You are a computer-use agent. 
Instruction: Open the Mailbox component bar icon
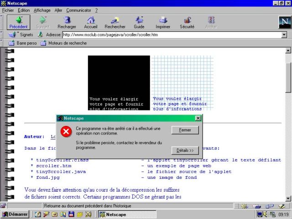point(256,206)
